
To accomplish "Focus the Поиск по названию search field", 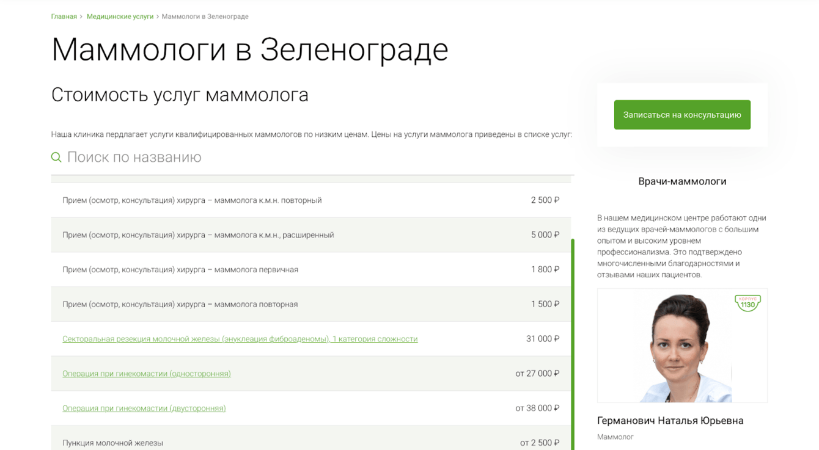I will [244, 158].
